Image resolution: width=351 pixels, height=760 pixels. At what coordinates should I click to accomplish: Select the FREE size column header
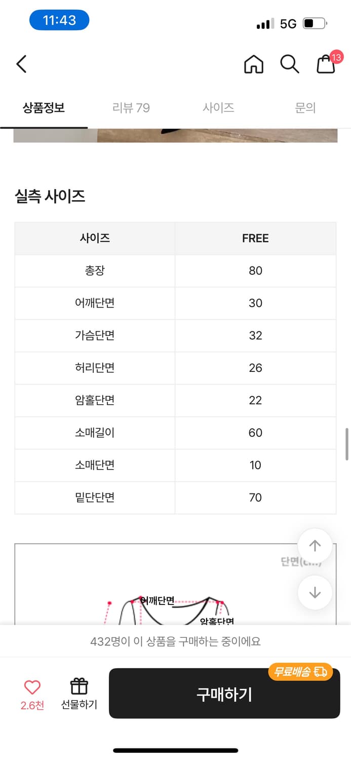pos(255,238)
